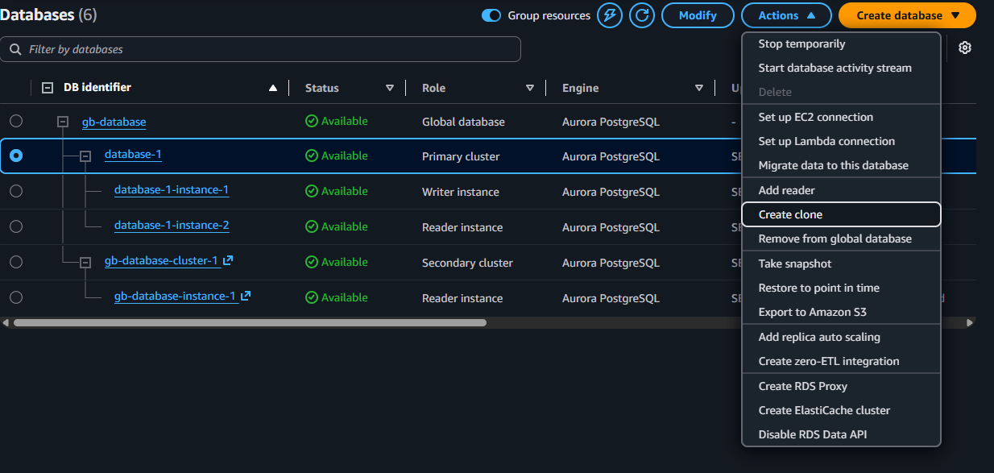Viewport: 994px width, 473px height.
Task: Select the gb-database-cluster-1 radio button
Action: pos(16,262)
